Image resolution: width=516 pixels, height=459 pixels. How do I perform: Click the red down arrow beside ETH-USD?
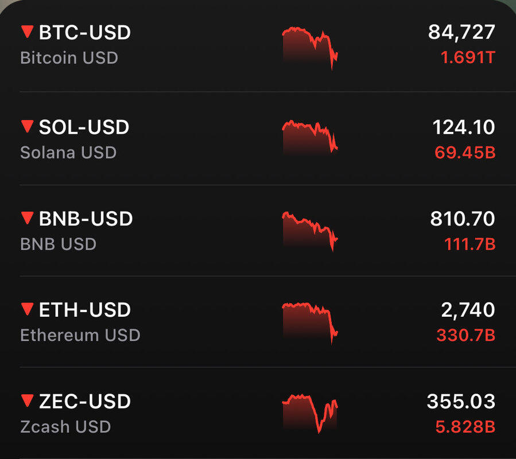[x=27, y=309]
